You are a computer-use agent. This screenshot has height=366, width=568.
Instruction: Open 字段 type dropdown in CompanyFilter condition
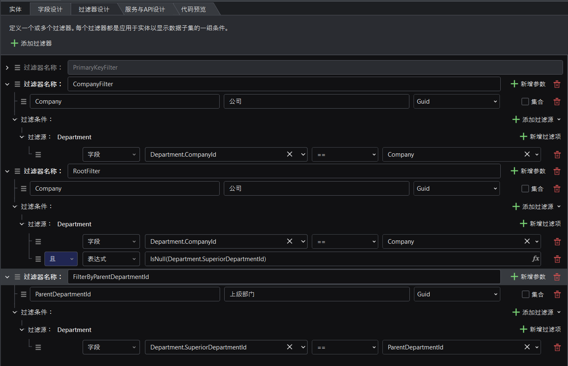point(111,154)
